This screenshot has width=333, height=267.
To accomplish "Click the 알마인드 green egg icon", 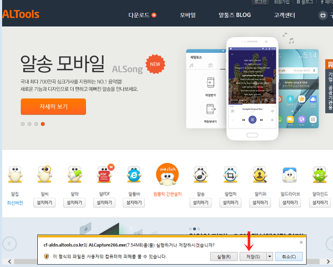I will (x=320, y=175).
